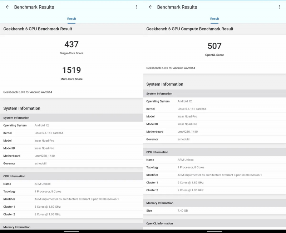Tap Name ARM Unisoc row in GPU pane
Screen dimensions: 286x233
click(x=214, y=159)
